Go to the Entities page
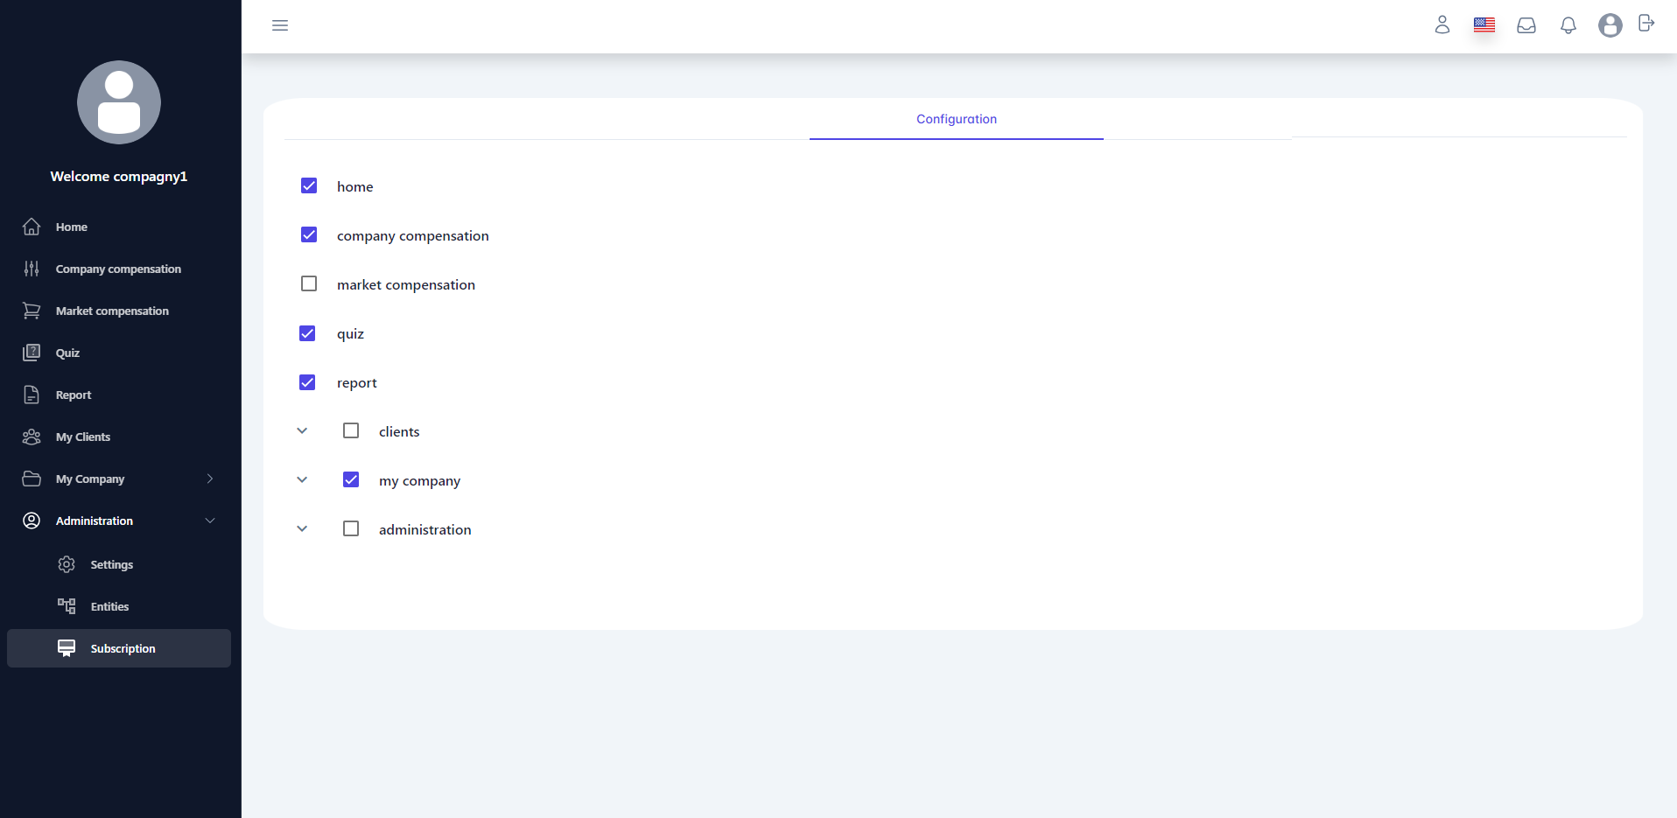 click(x=109, y=606)
